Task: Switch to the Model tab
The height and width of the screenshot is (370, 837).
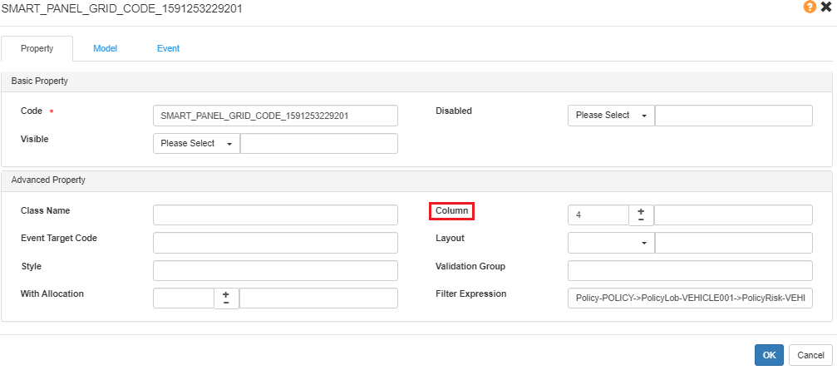Action: click(x=105, y=48)
